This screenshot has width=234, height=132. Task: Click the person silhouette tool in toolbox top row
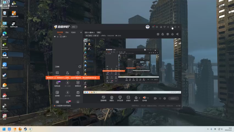68,73
